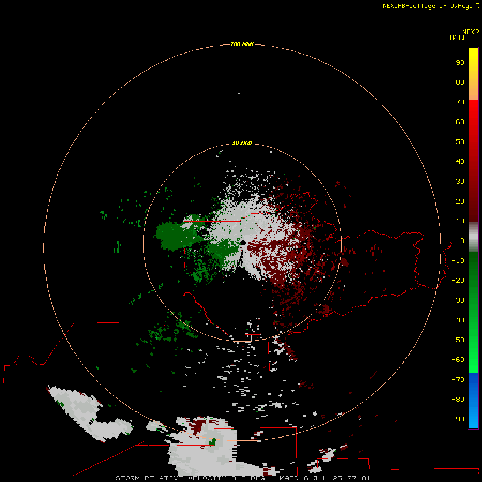Click the 50 NMI range ring label
482x482 pixels.
pos(242,143)
